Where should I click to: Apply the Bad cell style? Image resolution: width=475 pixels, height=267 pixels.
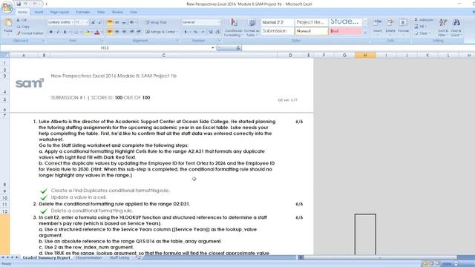click(x=345, y=31)
